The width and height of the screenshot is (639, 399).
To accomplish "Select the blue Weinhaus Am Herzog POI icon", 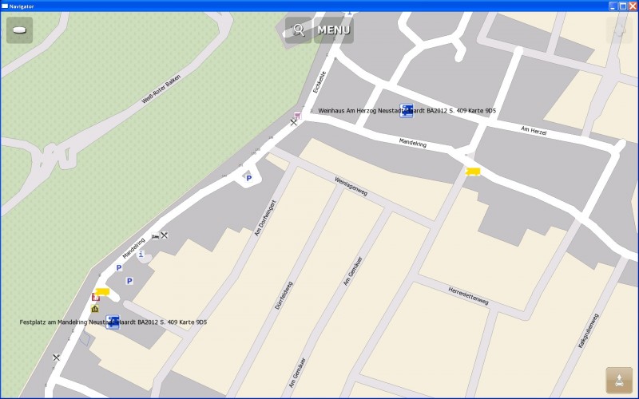I will (x=407, y=111).
